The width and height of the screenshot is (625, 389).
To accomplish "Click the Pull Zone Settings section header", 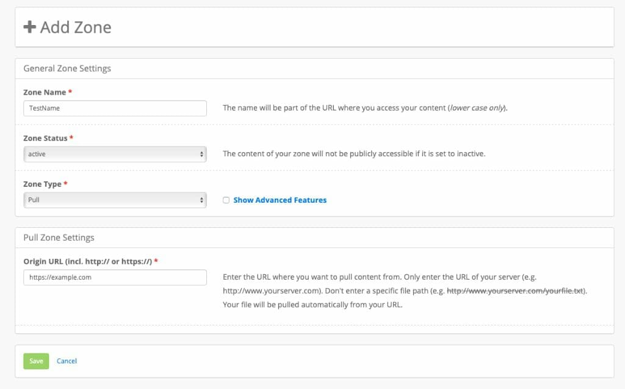I will tap(59, 237).
